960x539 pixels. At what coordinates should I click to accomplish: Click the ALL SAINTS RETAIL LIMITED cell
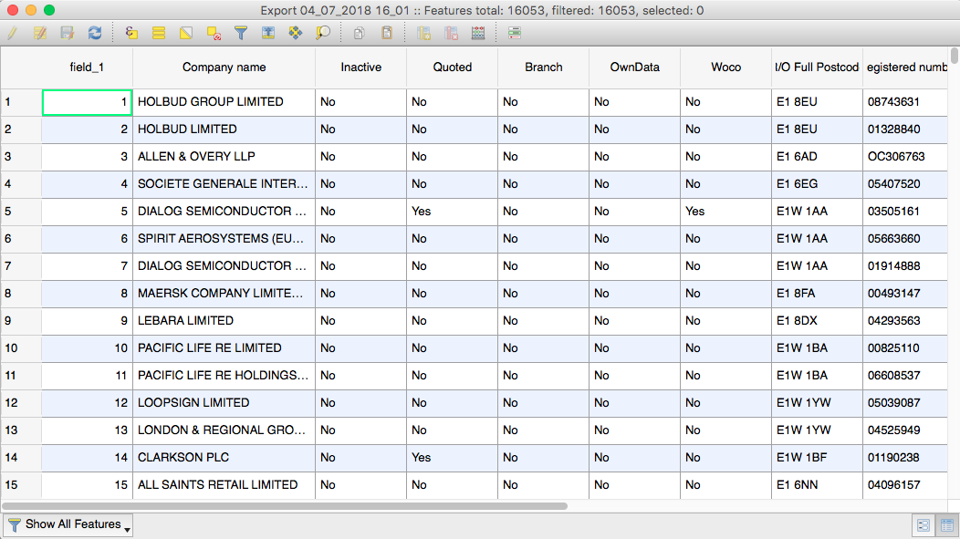[224, 485]
